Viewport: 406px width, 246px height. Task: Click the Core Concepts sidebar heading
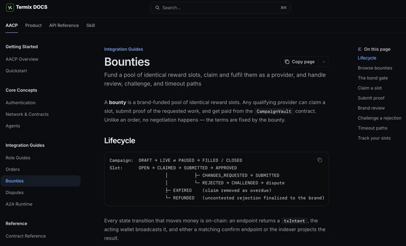coord(21,90)
